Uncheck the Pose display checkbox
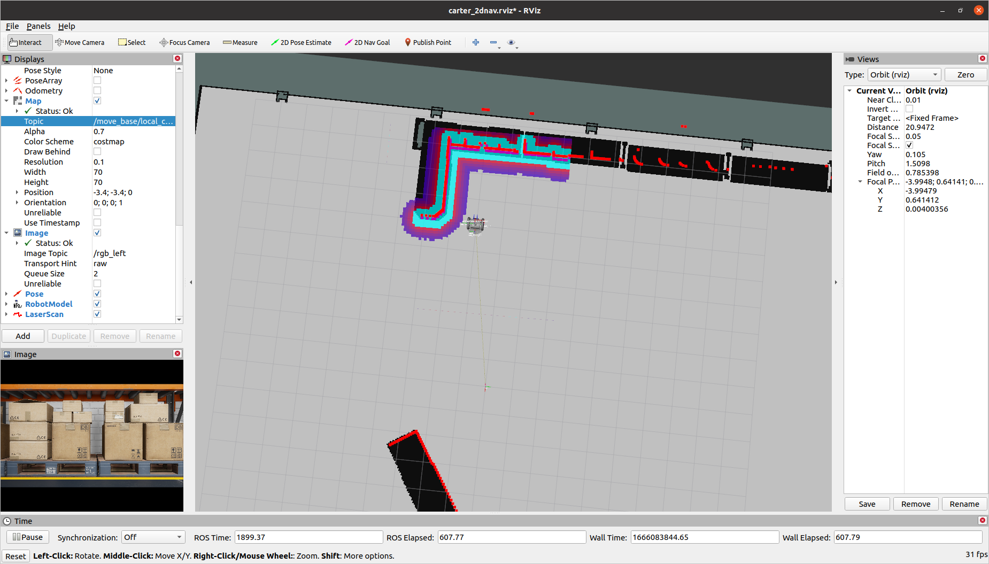Image resolution: width=989 pixels, height=564 pixels. coord(97,294)
